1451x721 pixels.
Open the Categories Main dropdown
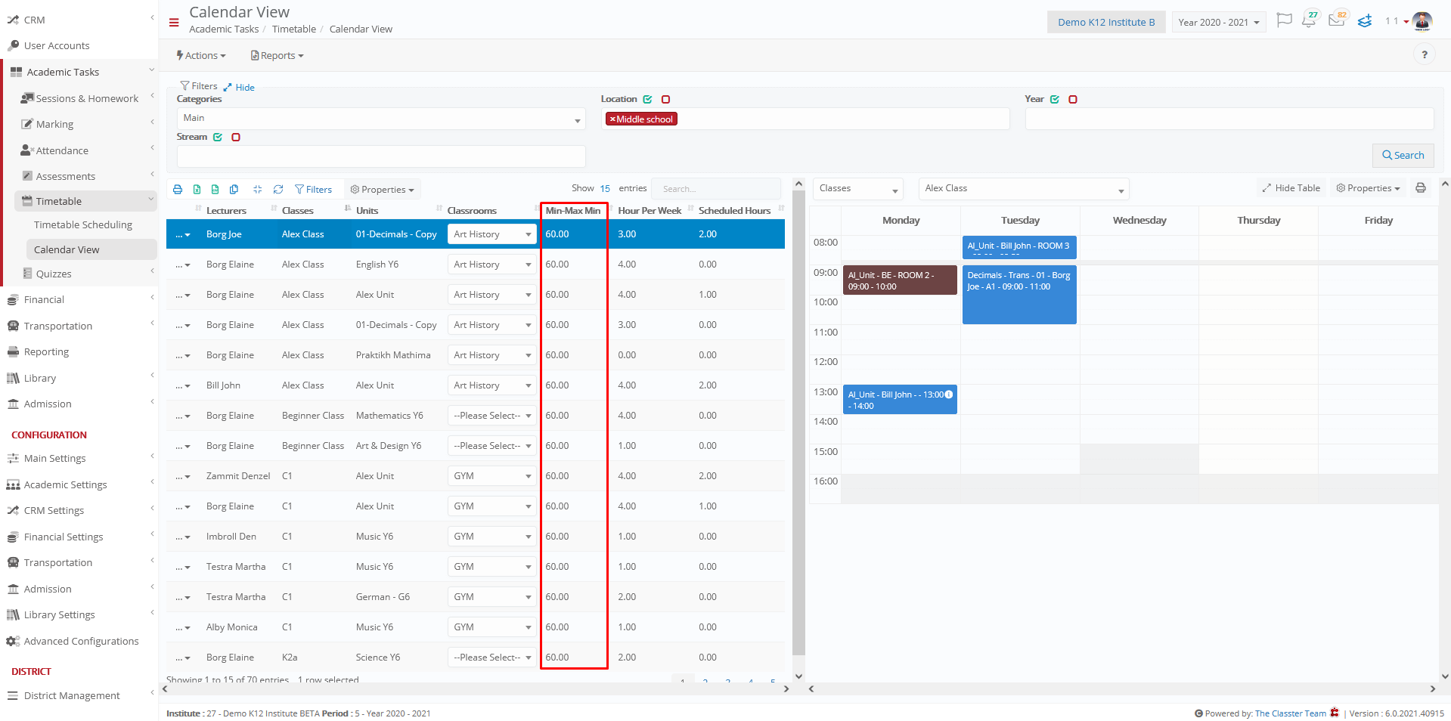381,119
